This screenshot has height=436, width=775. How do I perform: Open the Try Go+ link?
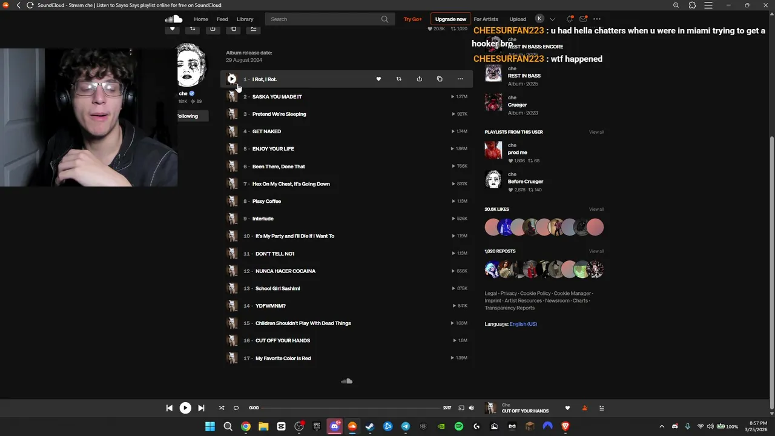point(413,19)
